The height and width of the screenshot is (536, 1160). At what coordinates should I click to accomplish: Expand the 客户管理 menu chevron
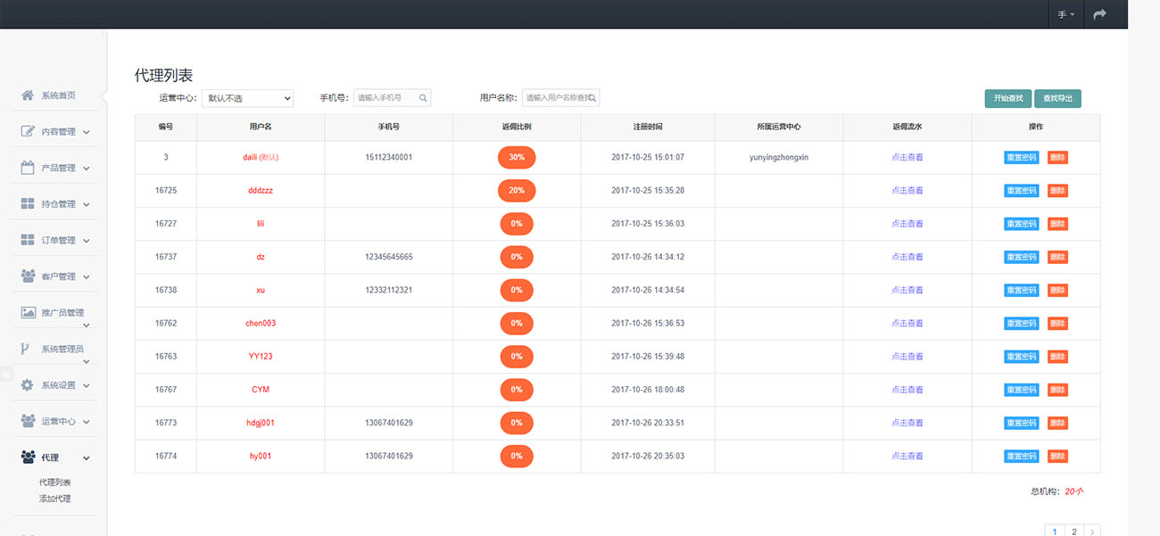click(87, 276)
